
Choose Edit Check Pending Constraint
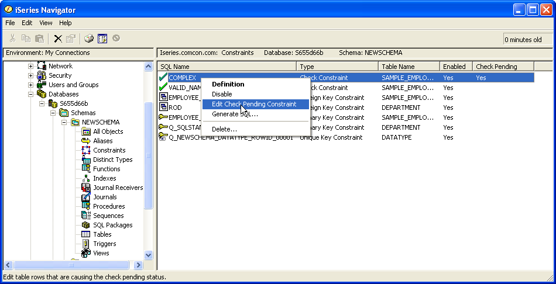255,104
